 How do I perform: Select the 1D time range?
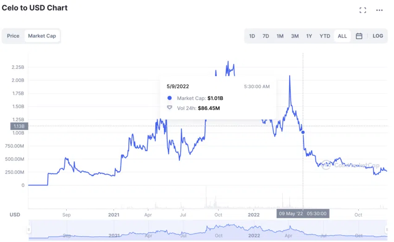[252, 36]
